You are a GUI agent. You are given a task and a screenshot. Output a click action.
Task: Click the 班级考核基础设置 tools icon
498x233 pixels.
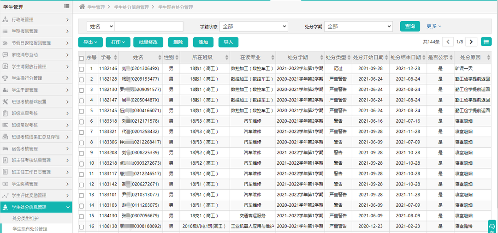click(6, 102)
